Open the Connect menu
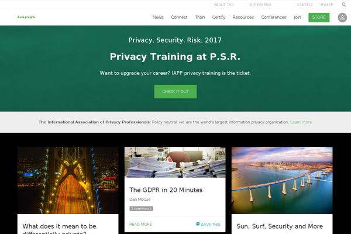The image size is (351, 234). coord(179,17)
